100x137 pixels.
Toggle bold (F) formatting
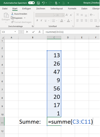click(x=37, y=21)
